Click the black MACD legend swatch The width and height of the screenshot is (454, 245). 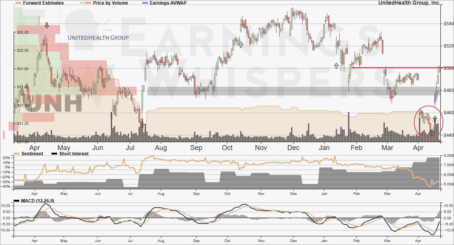click(16, 201)
